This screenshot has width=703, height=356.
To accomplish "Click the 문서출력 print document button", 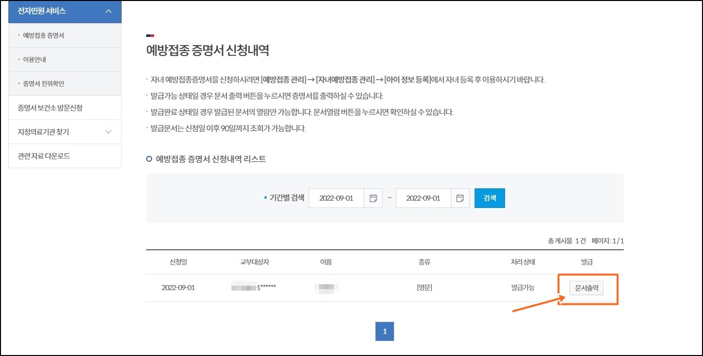I will tap(586, 288).
